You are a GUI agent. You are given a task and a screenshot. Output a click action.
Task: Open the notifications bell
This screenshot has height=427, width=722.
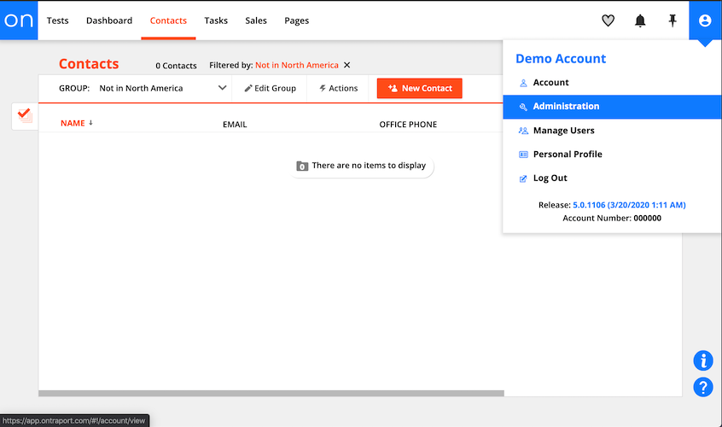click(x=640, y=20)
